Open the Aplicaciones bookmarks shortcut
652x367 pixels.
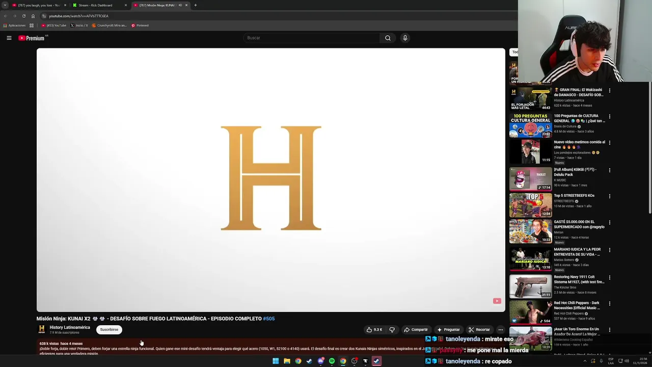pyautogui.click(x=14, y=25)
